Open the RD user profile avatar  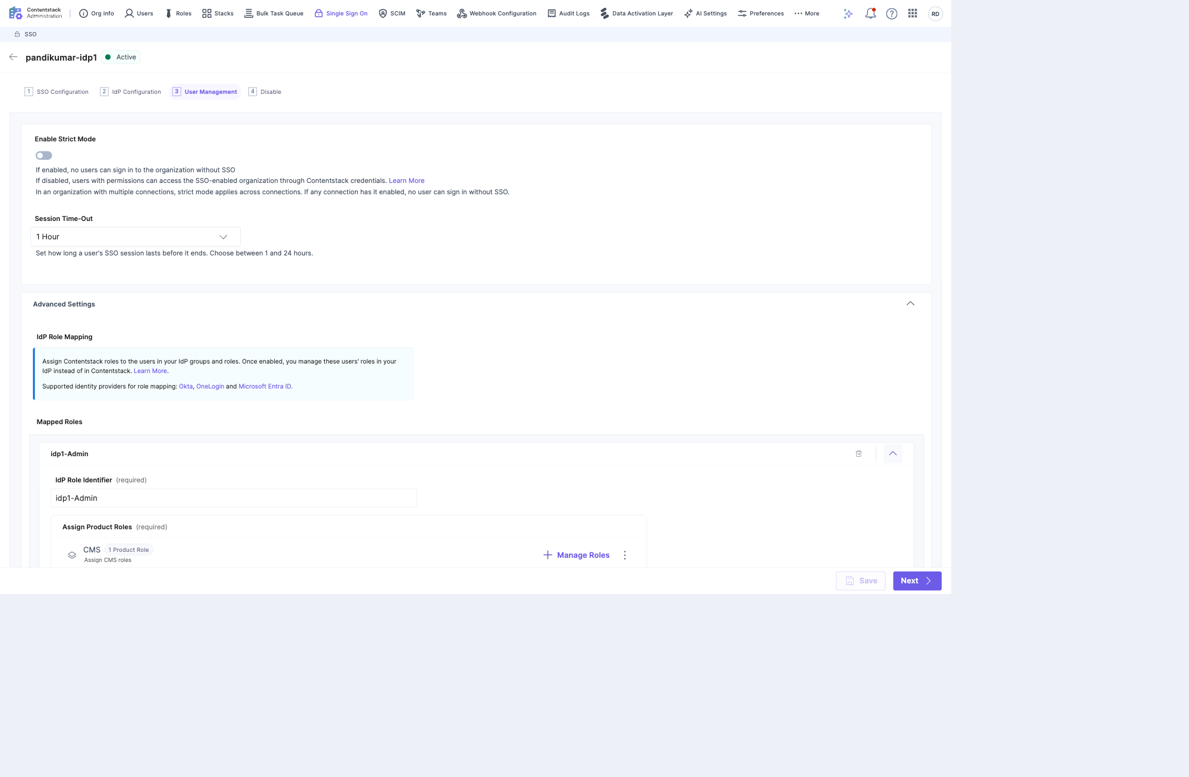(x=935, y=14)
